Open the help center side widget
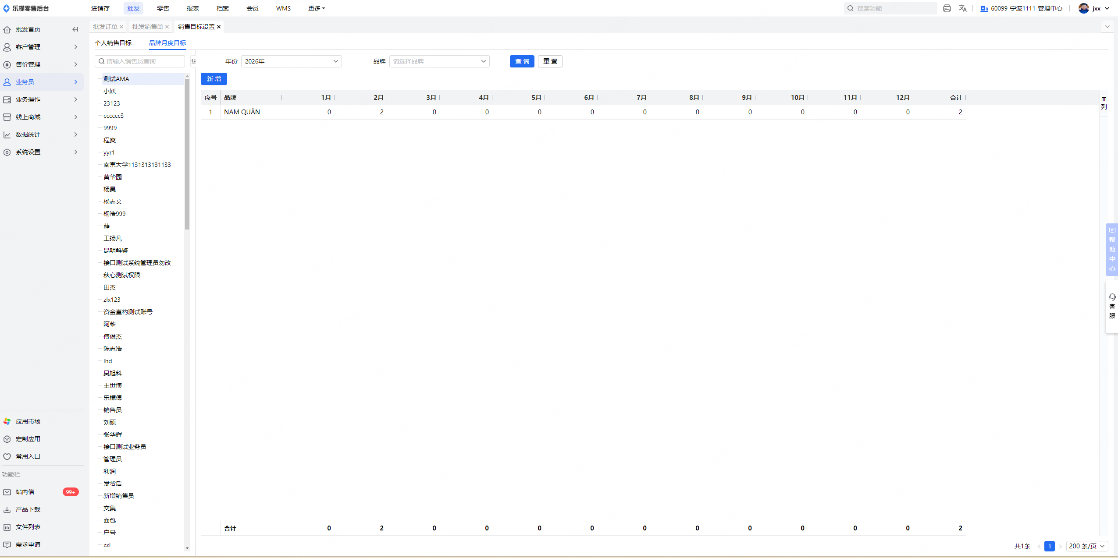 [1112, 249]
